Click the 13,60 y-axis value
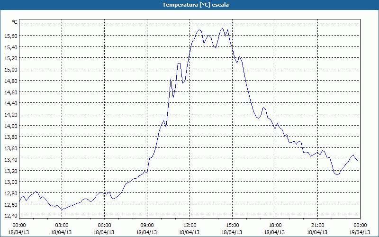The image size is (379, 237). pyautogui.click(x=11, y=148)
